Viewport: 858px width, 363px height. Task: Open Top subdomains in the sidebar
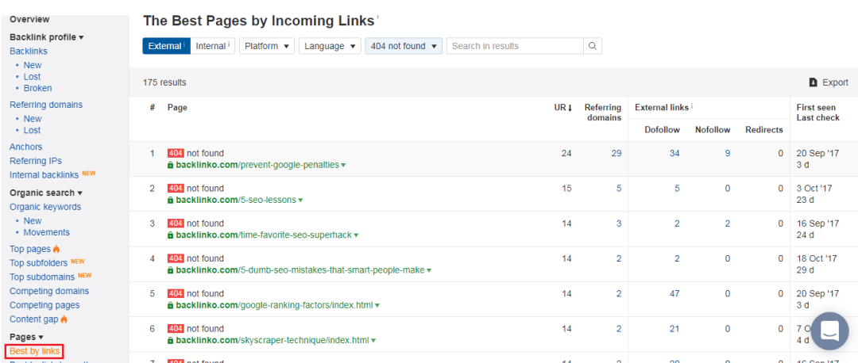(x=42, y=277)
